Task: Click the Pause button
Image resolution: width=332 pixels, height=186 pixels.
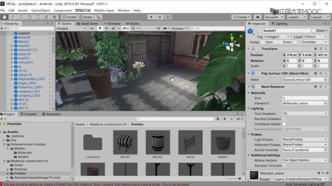Action: 160,17
